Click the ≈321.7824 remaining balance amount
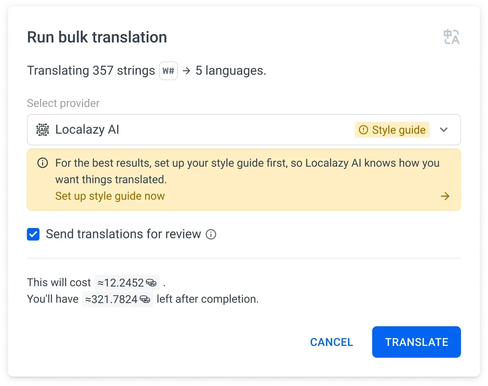The height and width of the screenshot is (386, 488). click(x=111, y=299)
